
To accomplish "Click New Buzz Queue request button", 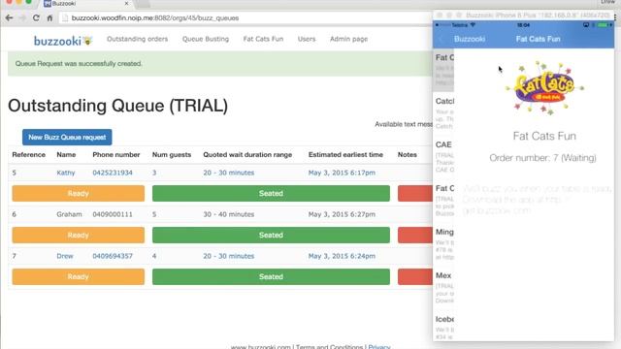I will click(x=67, y=137).
